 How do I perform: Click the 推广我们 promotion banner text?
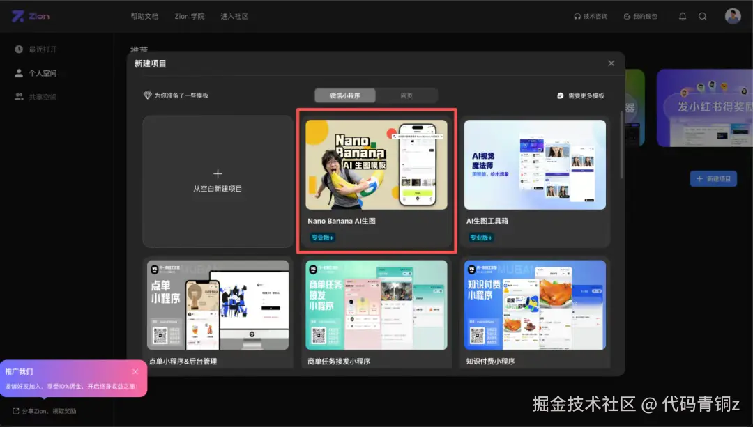point(20,371)
